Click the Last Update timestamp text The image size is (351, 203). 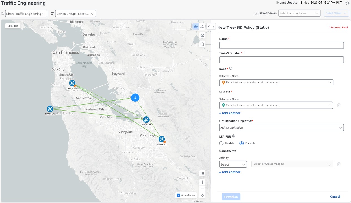click(311, 3)
